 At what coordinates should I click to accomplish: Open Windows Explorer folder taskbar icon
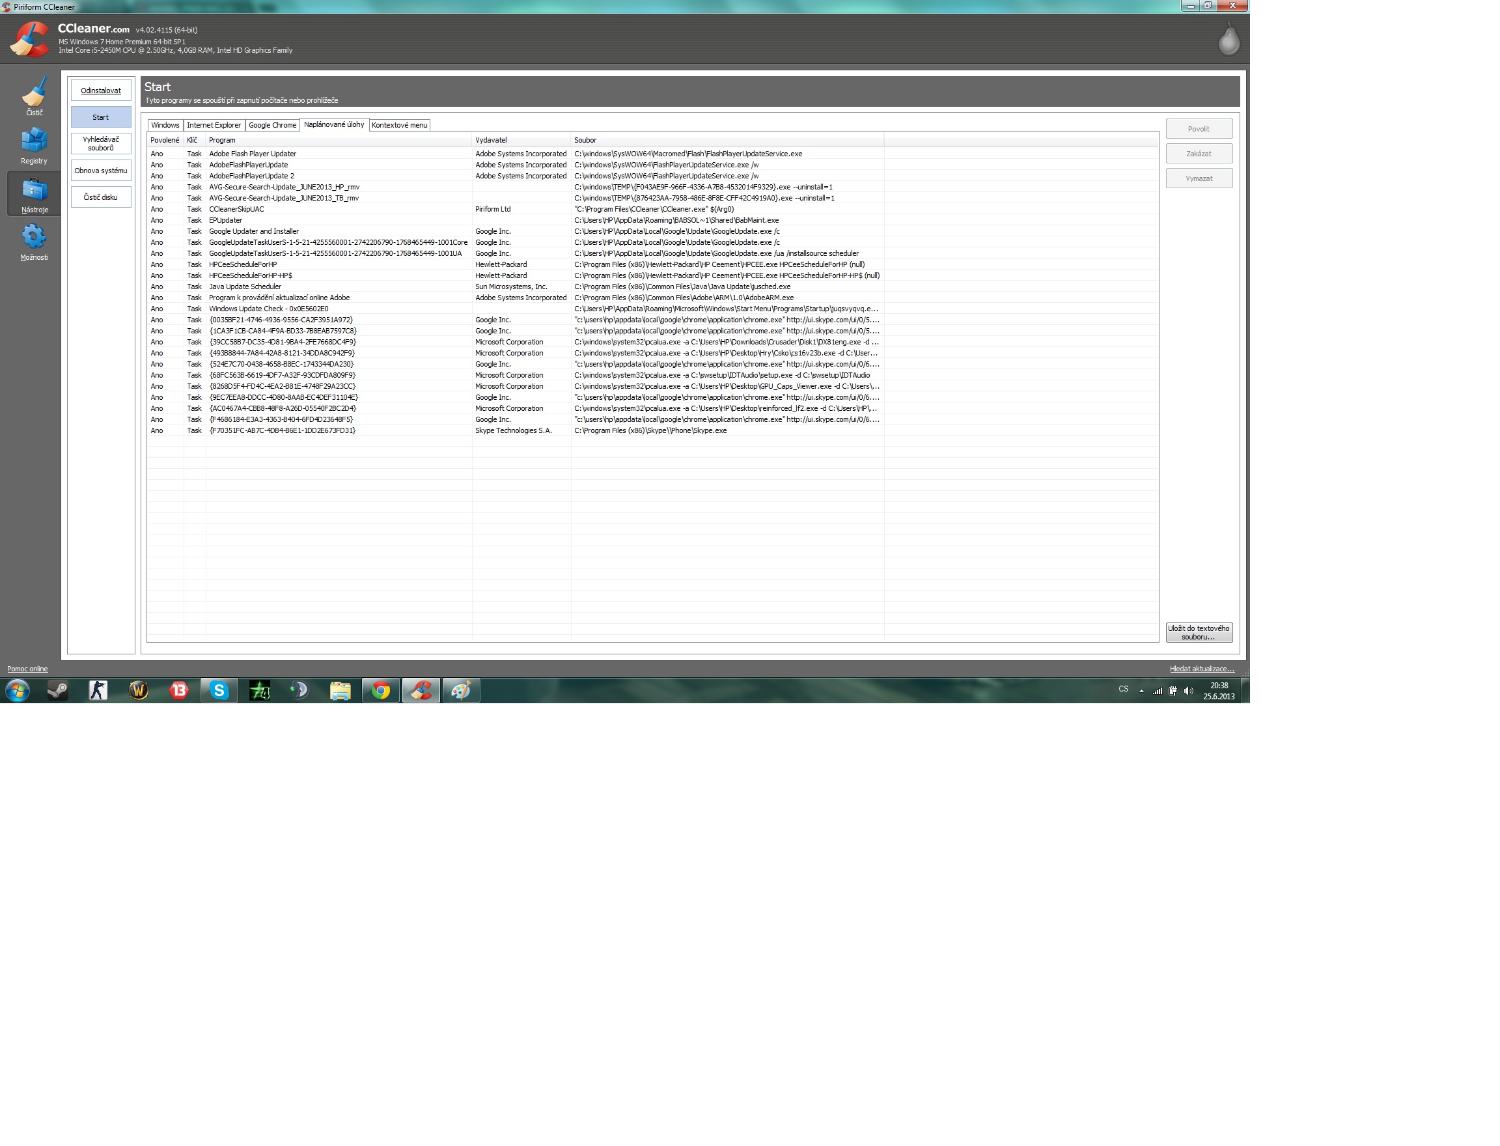(x=340, y=690)
